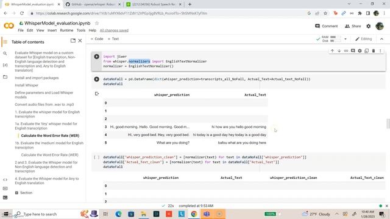Screen dimensions: 390x219
Task: Click the Share button
Action: (353, 26)
